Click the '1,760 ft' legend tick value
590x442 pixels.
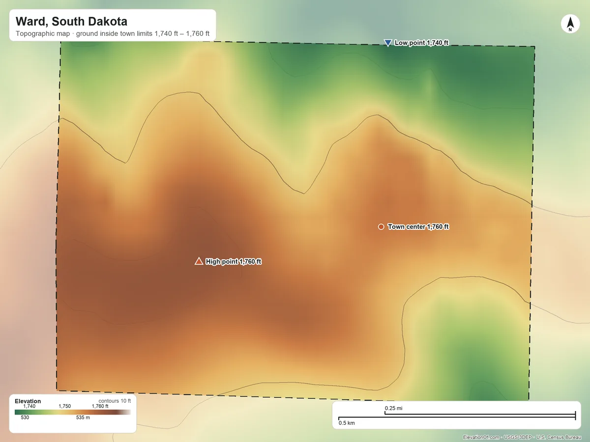click(100, 406)
